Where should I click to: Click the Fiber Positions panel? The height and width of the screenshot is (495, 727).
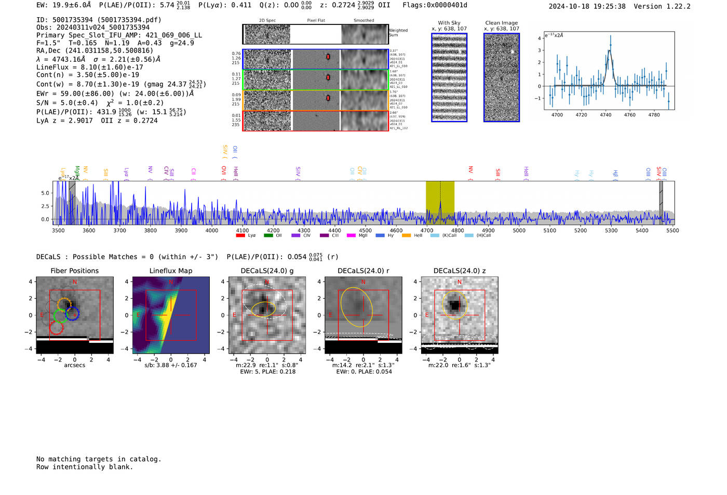[75, 315]
